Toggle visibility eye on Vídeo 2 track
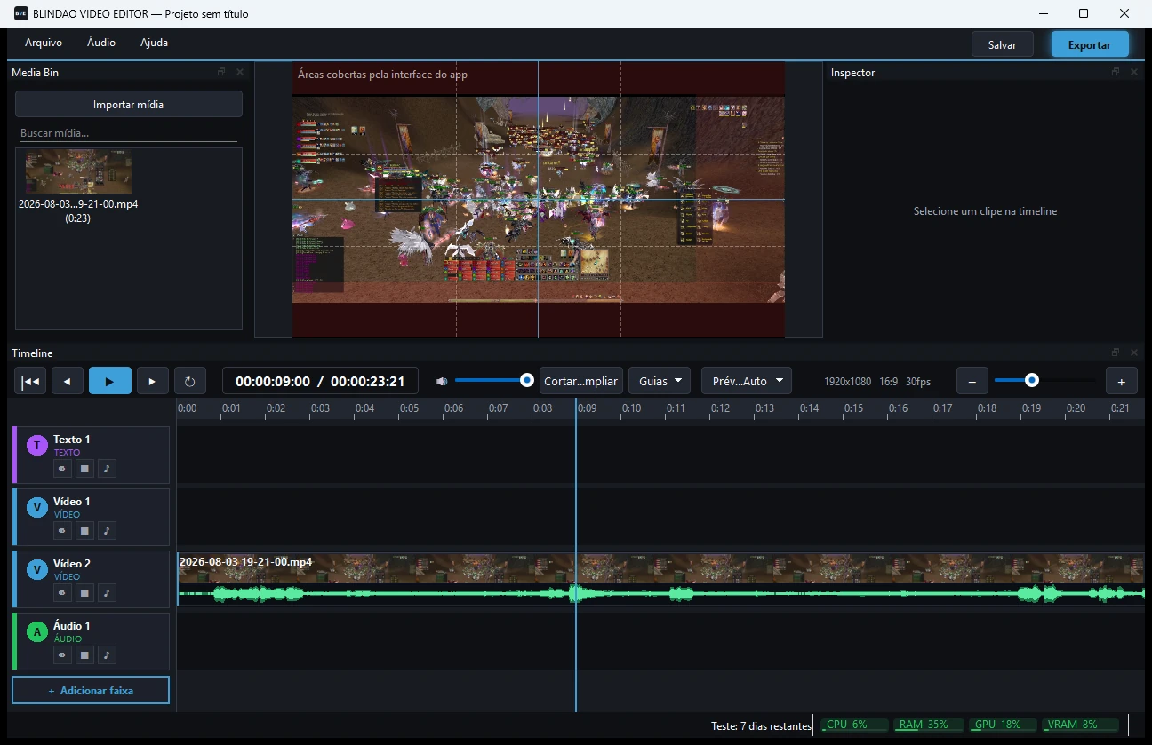Viewport: 1152px width, 745px height. [62, 593]
